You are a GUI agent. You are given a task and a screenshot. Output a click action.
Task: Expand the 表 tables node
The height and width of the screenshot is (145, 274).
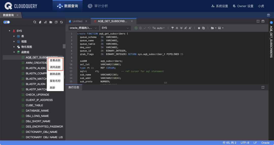pyautogui.click(x=14, y=36)
